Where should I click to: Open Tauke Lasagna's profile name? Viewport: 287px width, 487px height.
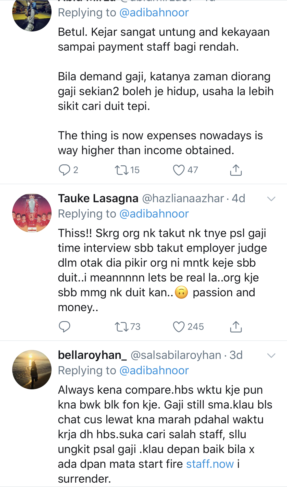pyautogui.click(x=98, y=198)
